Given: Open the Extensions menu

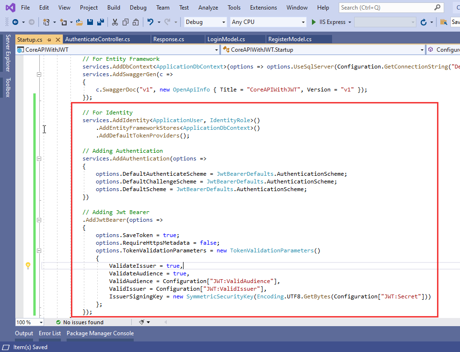Looking at the screenshot, I should coord(264,8).
